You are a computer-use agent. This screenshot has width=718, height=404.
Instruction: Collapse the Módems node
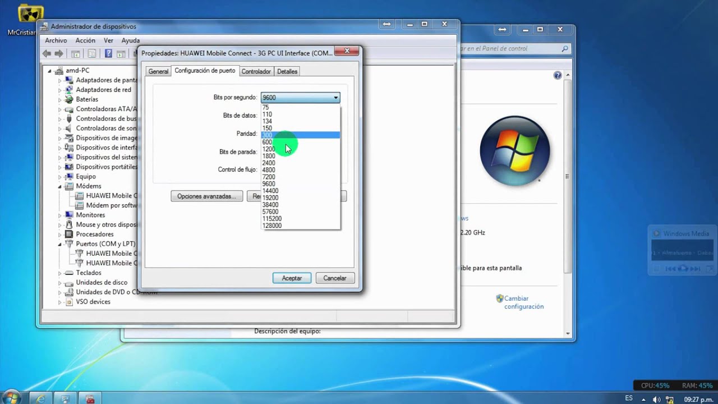59,186
